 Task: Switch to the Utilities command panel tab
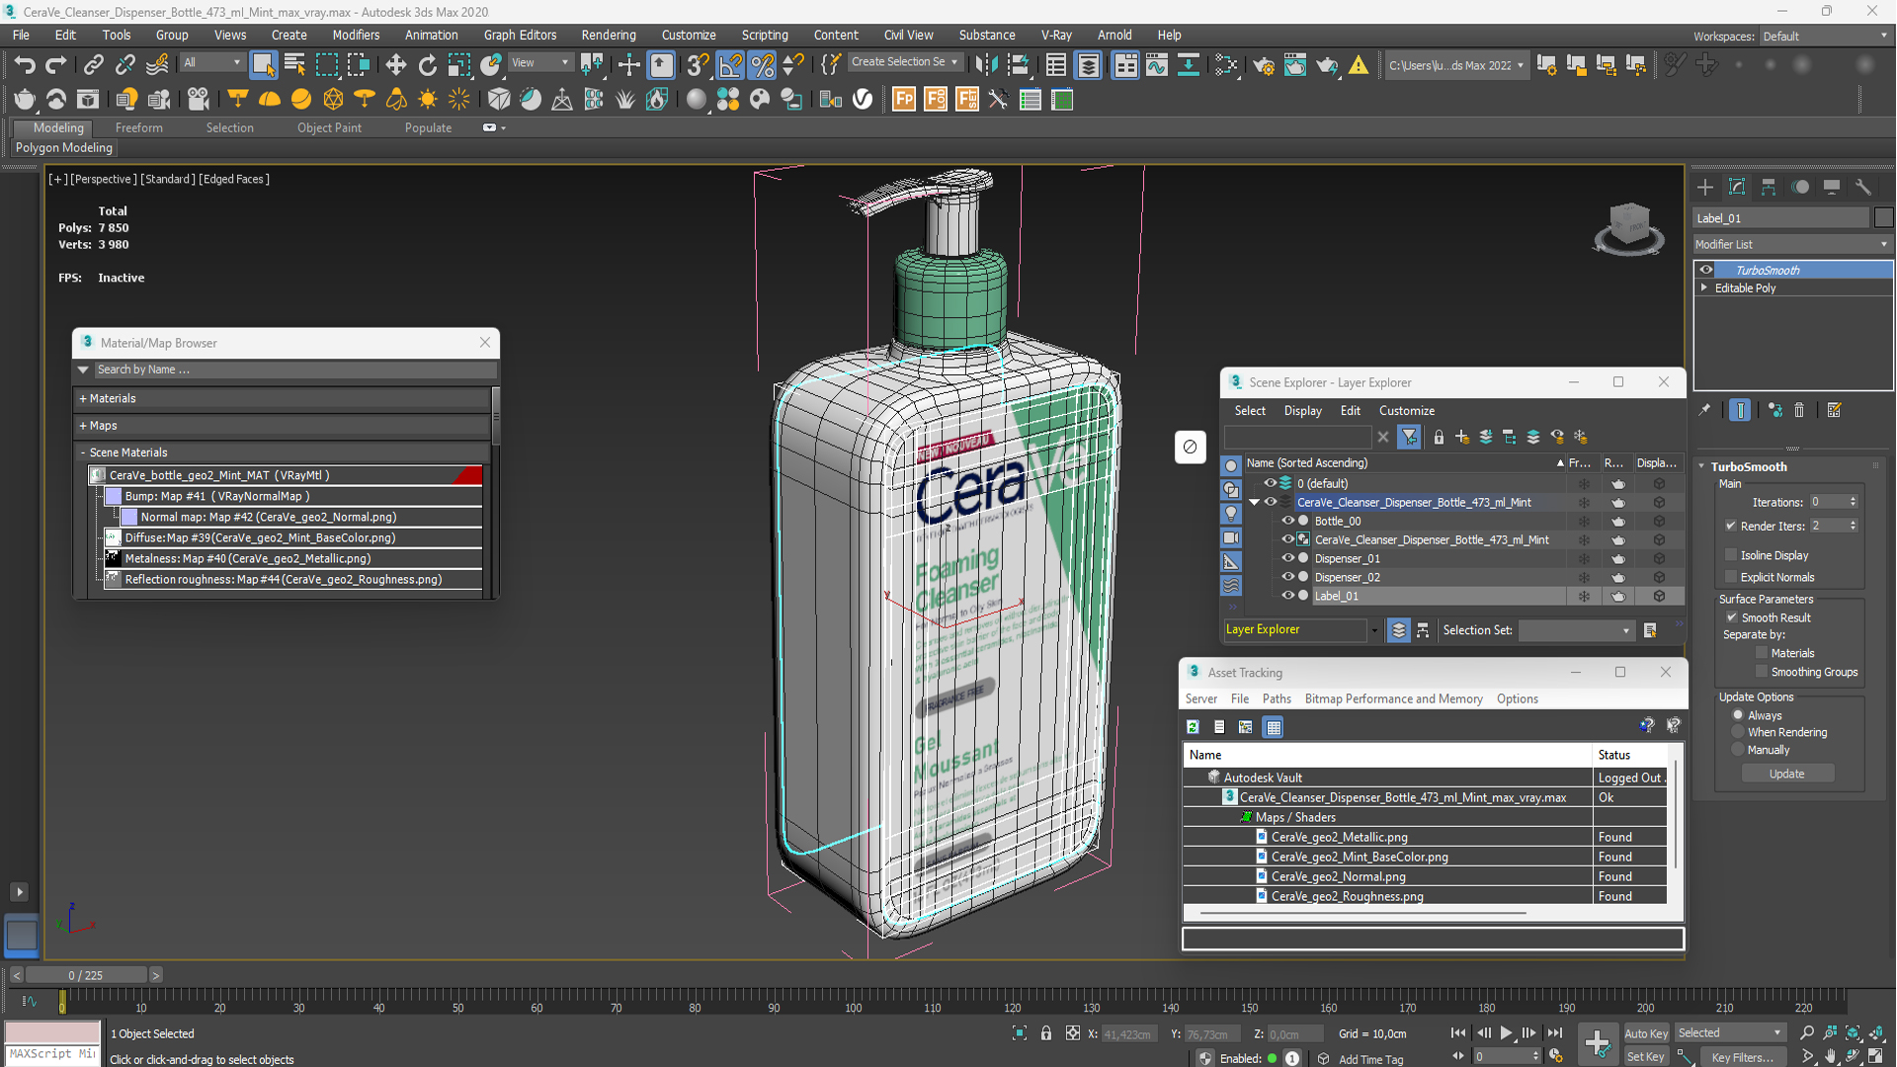[1863, 187]
